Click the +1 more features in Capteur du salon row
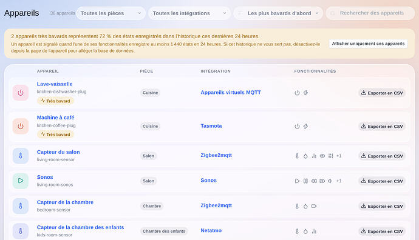The width and height of the screenshot is (419, 240). [339, 156]
